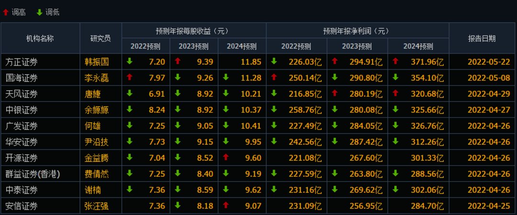Click the red 调高 legend arrow icon
Image resolution: width=517 pixels, height=215 pixels.
[x=6, y=12]
